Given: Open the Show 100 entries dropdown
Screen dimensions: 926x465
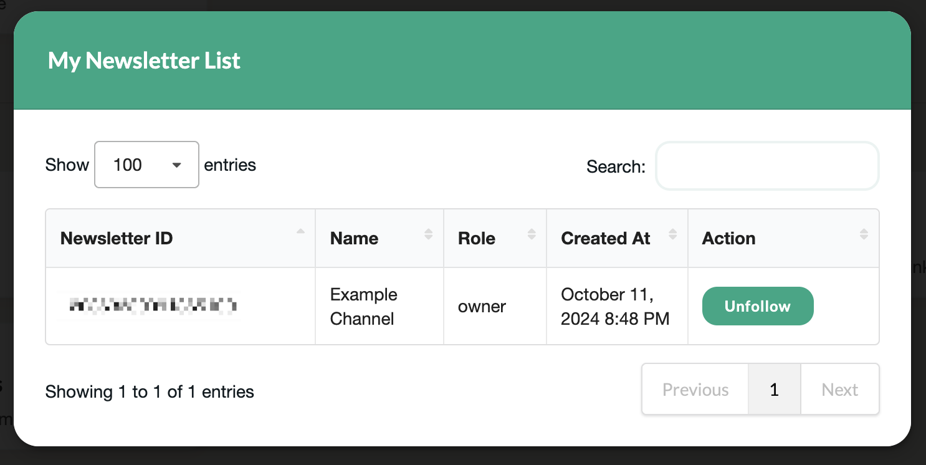Looking at the screenshot, I should point(146,165).
